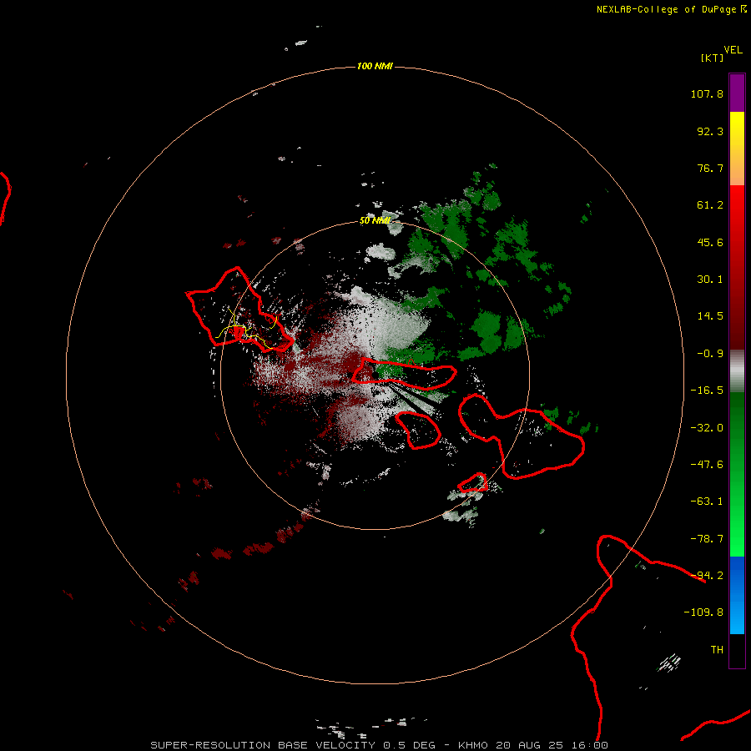
Task: Click the 100 NMI range ring label
Action: (375, 66)
